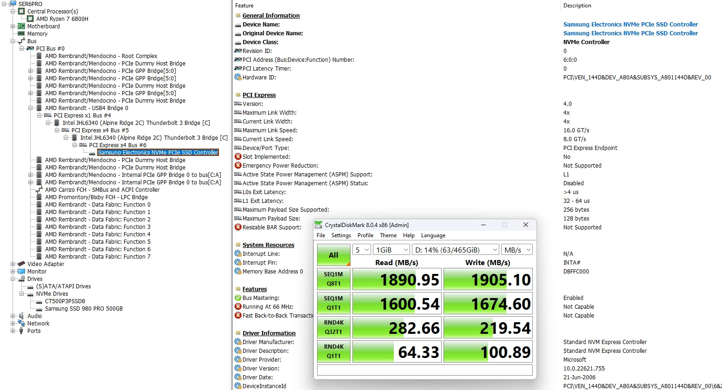722x390 pixels.
Task: Open the test size dropdown showing 1GiB
Action: coord(391,250)
